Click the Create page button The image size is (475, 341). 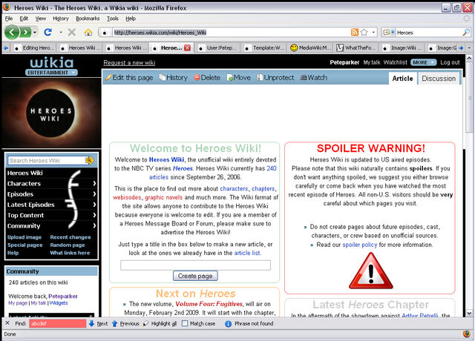coord(195,276)
